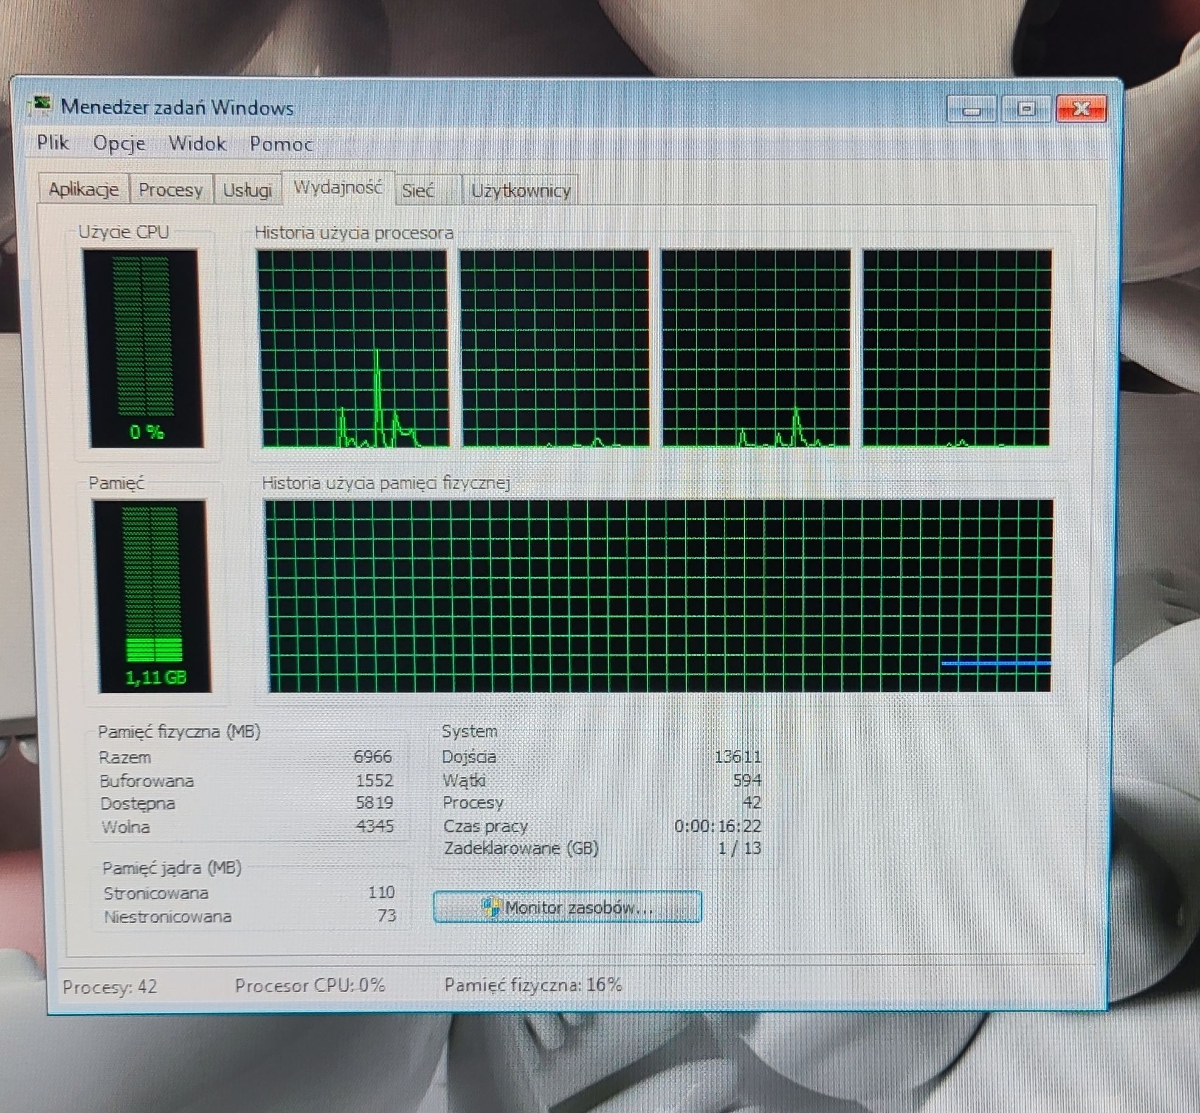Click the Pamięć fizyczna (MB) heading
Image resolution: width=1200 pixels, height=1113 pixels.
pyautogui.click(x=179, y=731)
